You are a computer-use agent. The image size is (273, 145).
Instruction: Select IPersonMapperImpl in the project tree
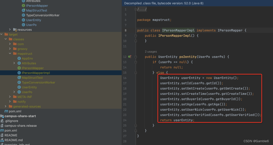pyautogui.click(x=36, y=73)
